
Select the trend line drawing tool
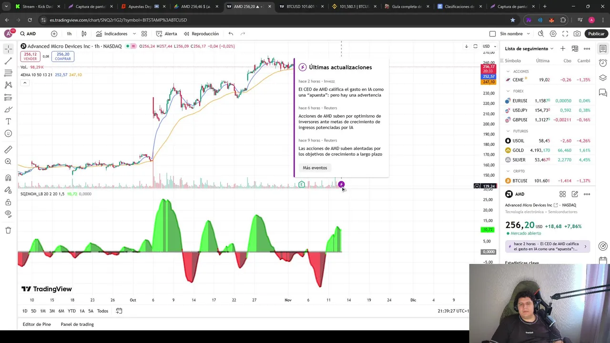[8, 61]
